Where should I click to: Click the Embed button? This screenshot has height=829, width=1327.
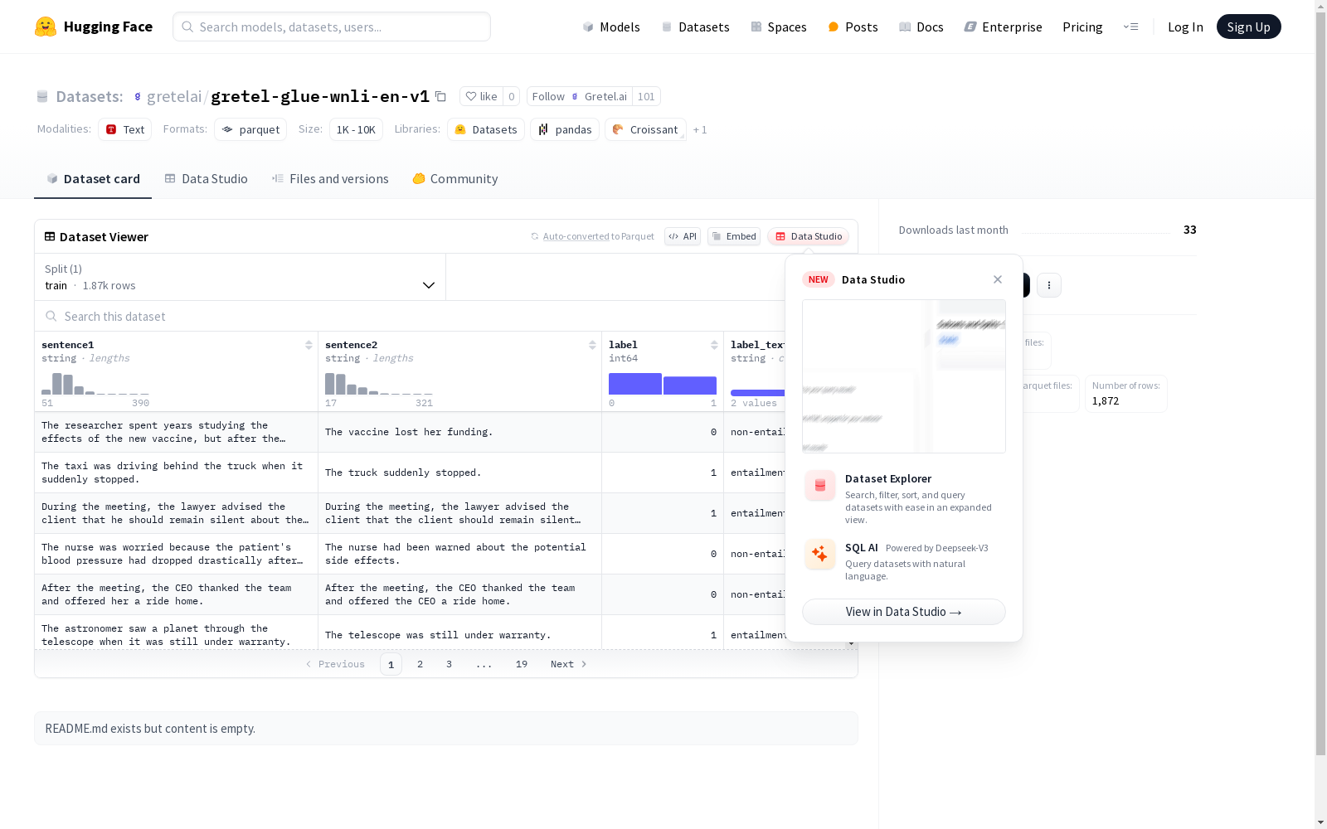(734, 236)
